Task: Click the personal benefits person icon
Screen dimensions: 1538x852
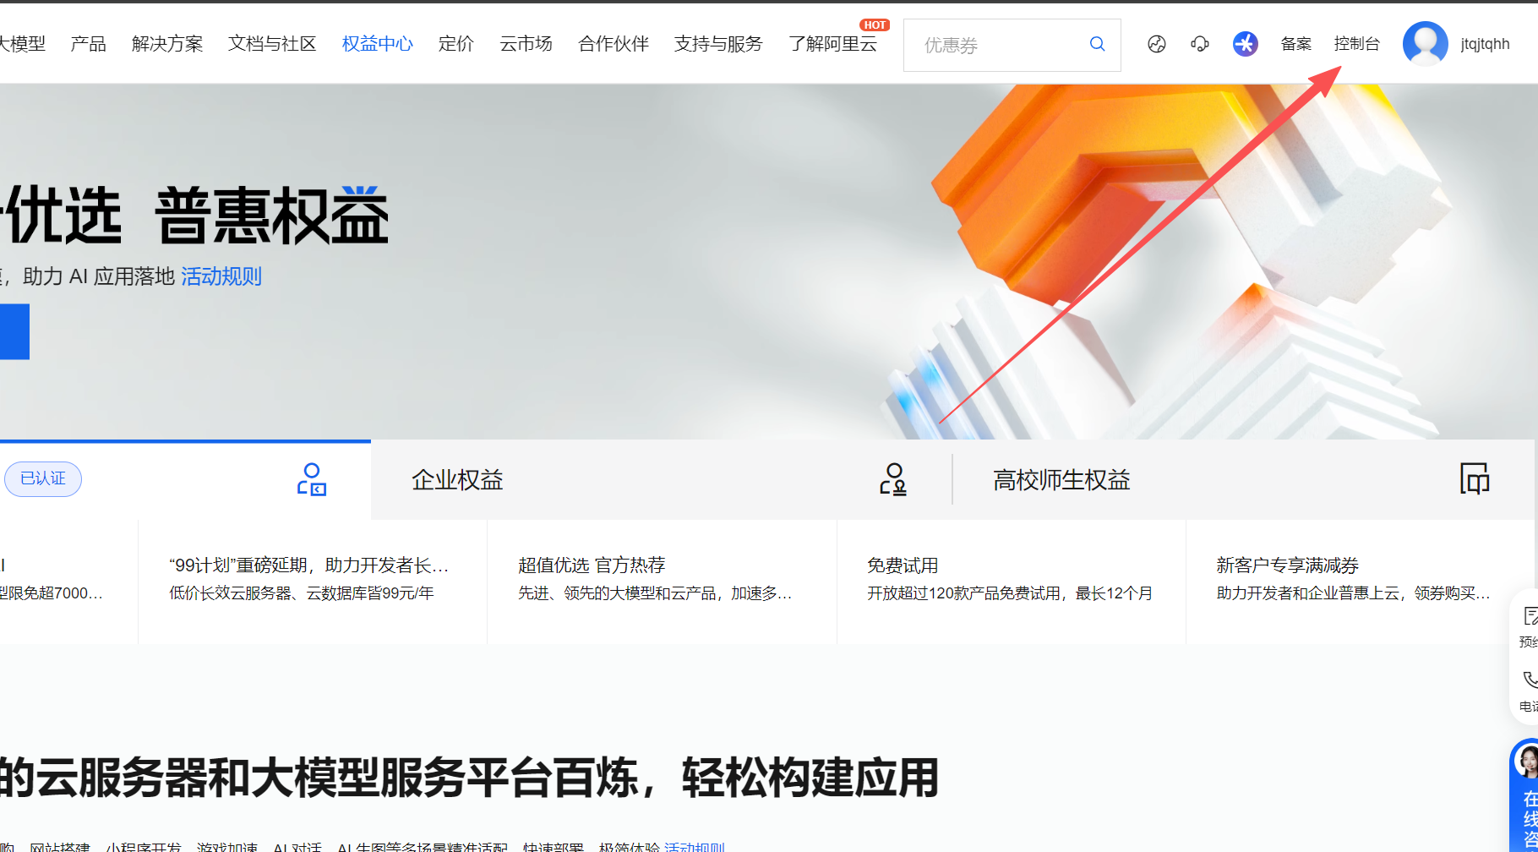Action: pyautogui.click(x=312, y=479)
